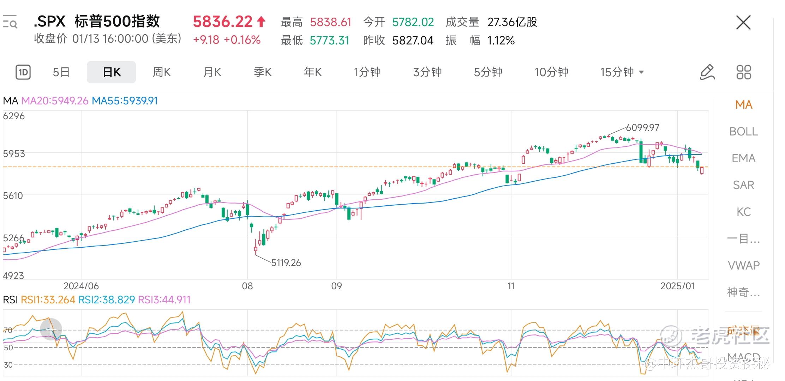The height and width of the screenshot is (381, 785).
Task: Open RSI indicator parameter label
Action: pos(97,300)
